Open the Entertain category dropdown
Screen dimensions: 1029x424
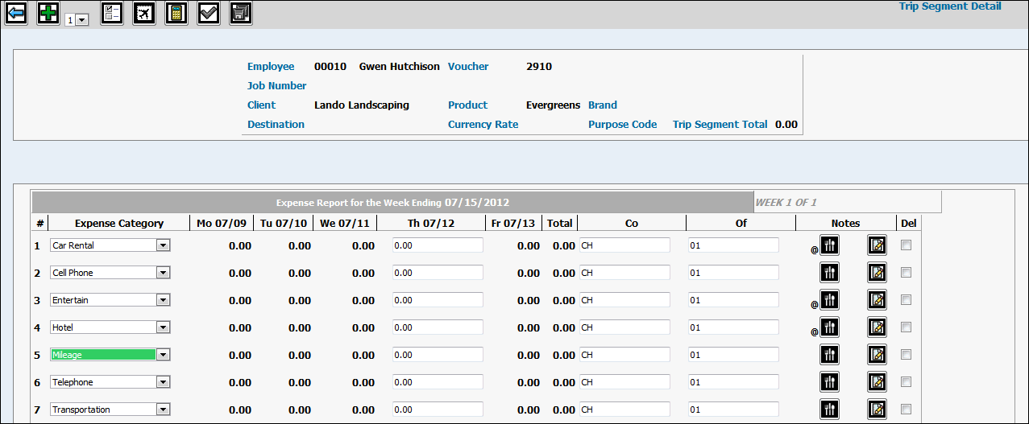pyautogui.click(x=110, y=300)
